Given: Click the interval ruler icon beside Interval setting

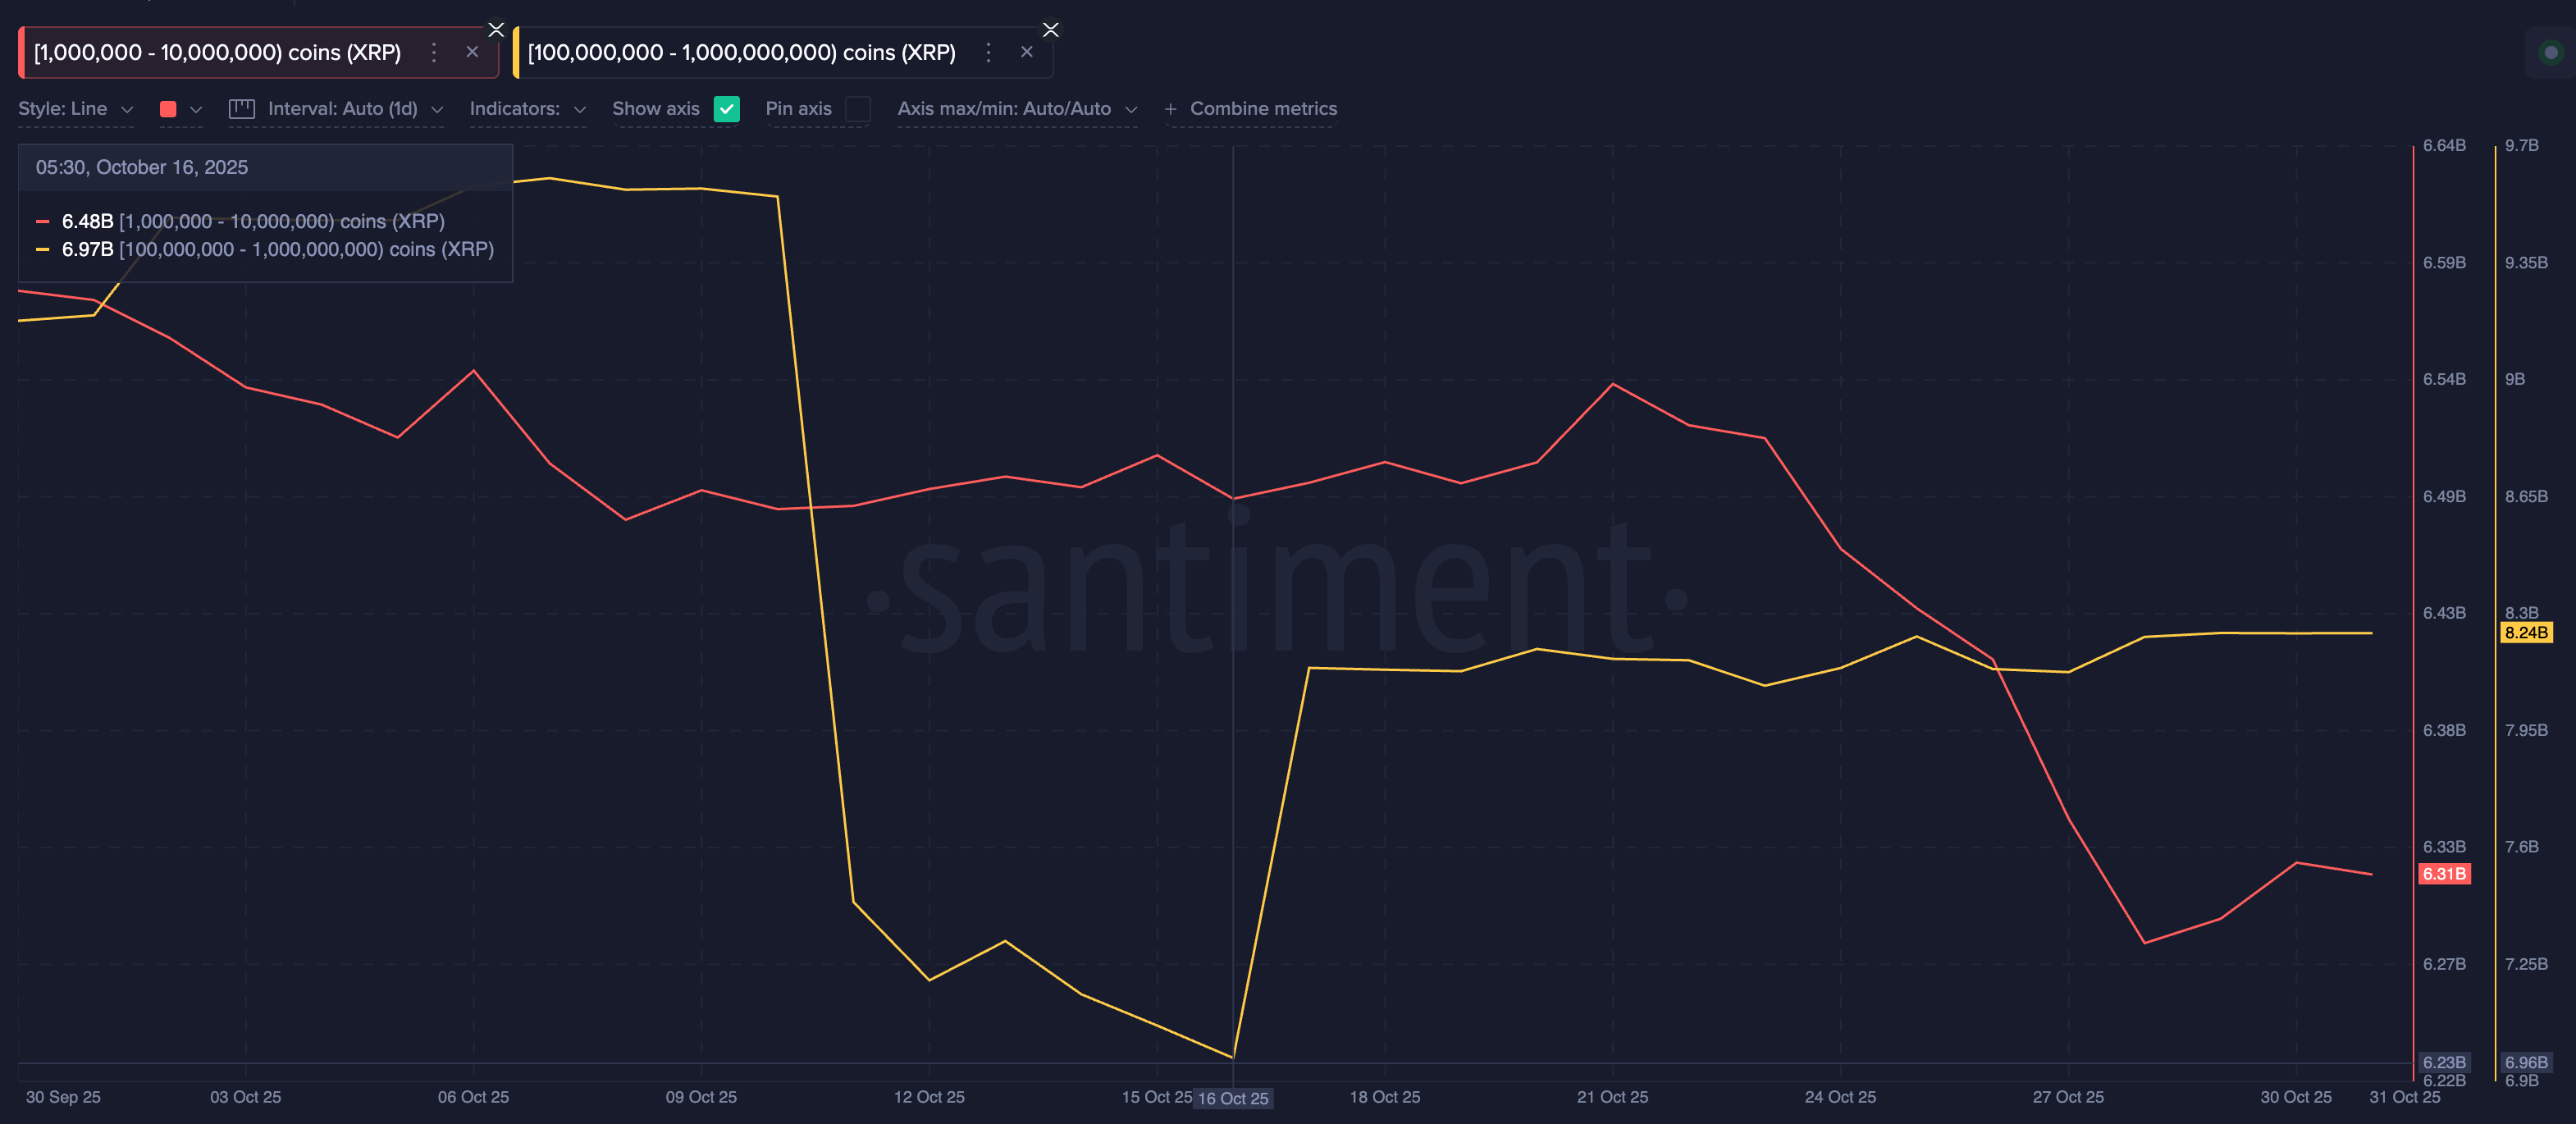Looking at the screenshot, I should (240, 108).
